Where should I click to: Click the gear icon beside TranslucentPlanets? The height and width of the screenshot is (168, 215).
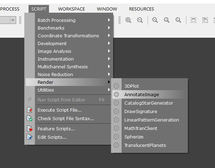pos(116,145)
